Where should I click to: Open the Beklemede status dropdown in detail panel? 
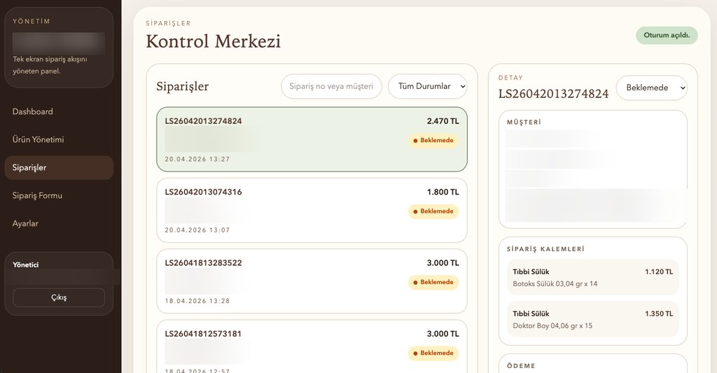651,88
